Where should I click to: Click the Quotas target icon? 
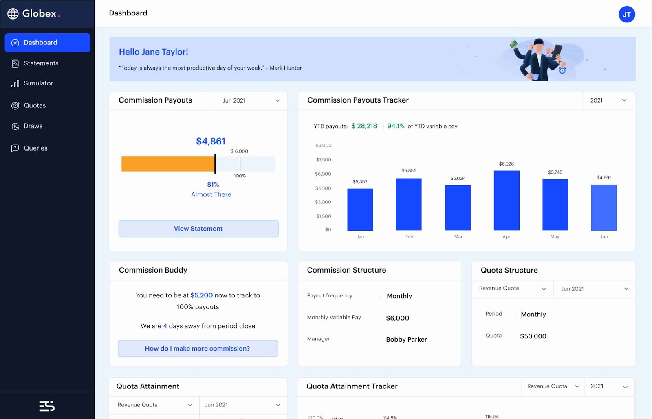(15, 106)
